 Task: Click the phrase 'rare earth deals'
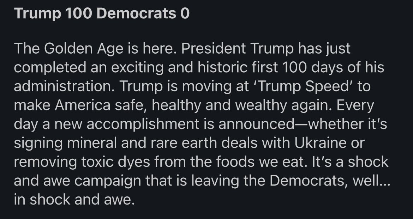(198, 143)
